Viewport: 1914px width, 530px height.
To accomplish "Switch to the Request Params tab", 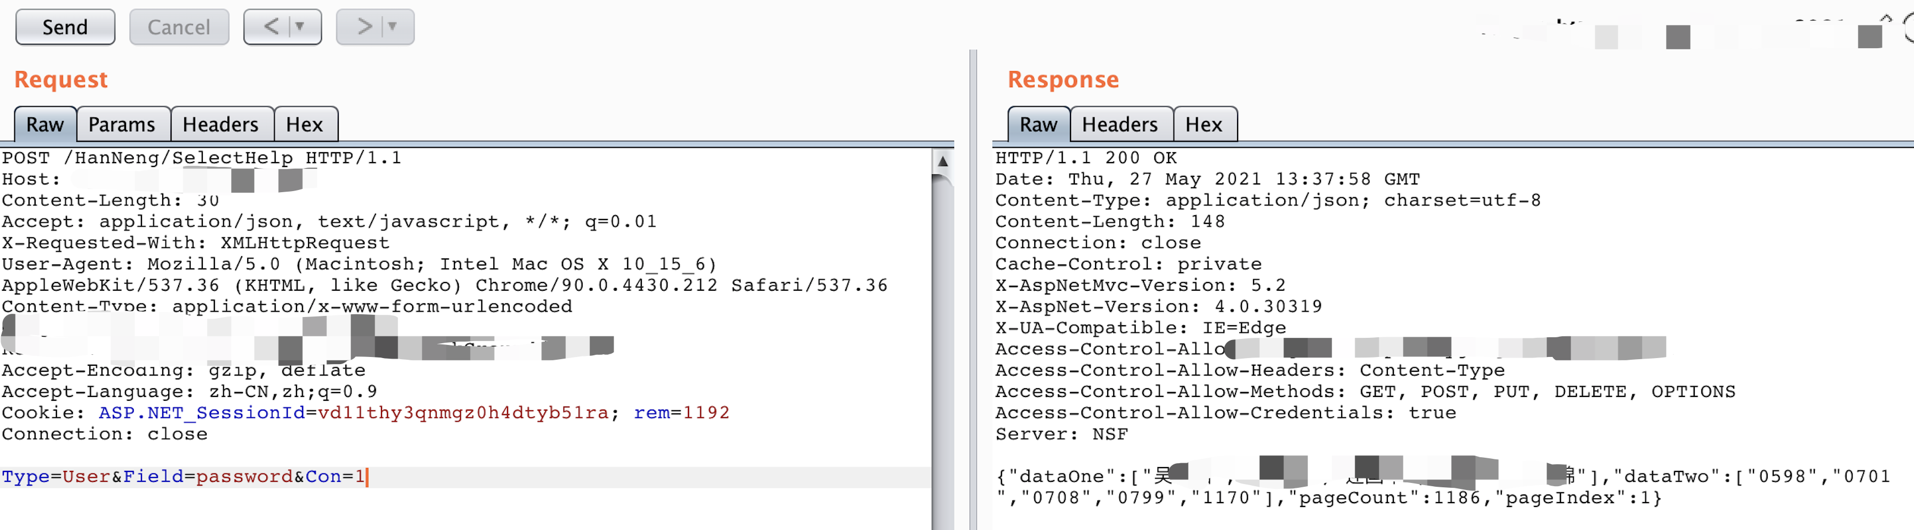I will [122, 124].
